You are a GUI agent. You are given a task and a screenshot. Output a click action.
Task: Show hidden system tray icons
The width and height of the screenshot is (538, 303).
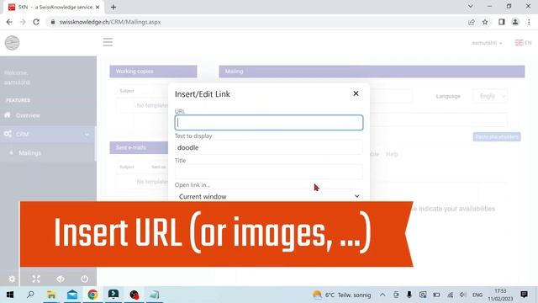point(382,295)
